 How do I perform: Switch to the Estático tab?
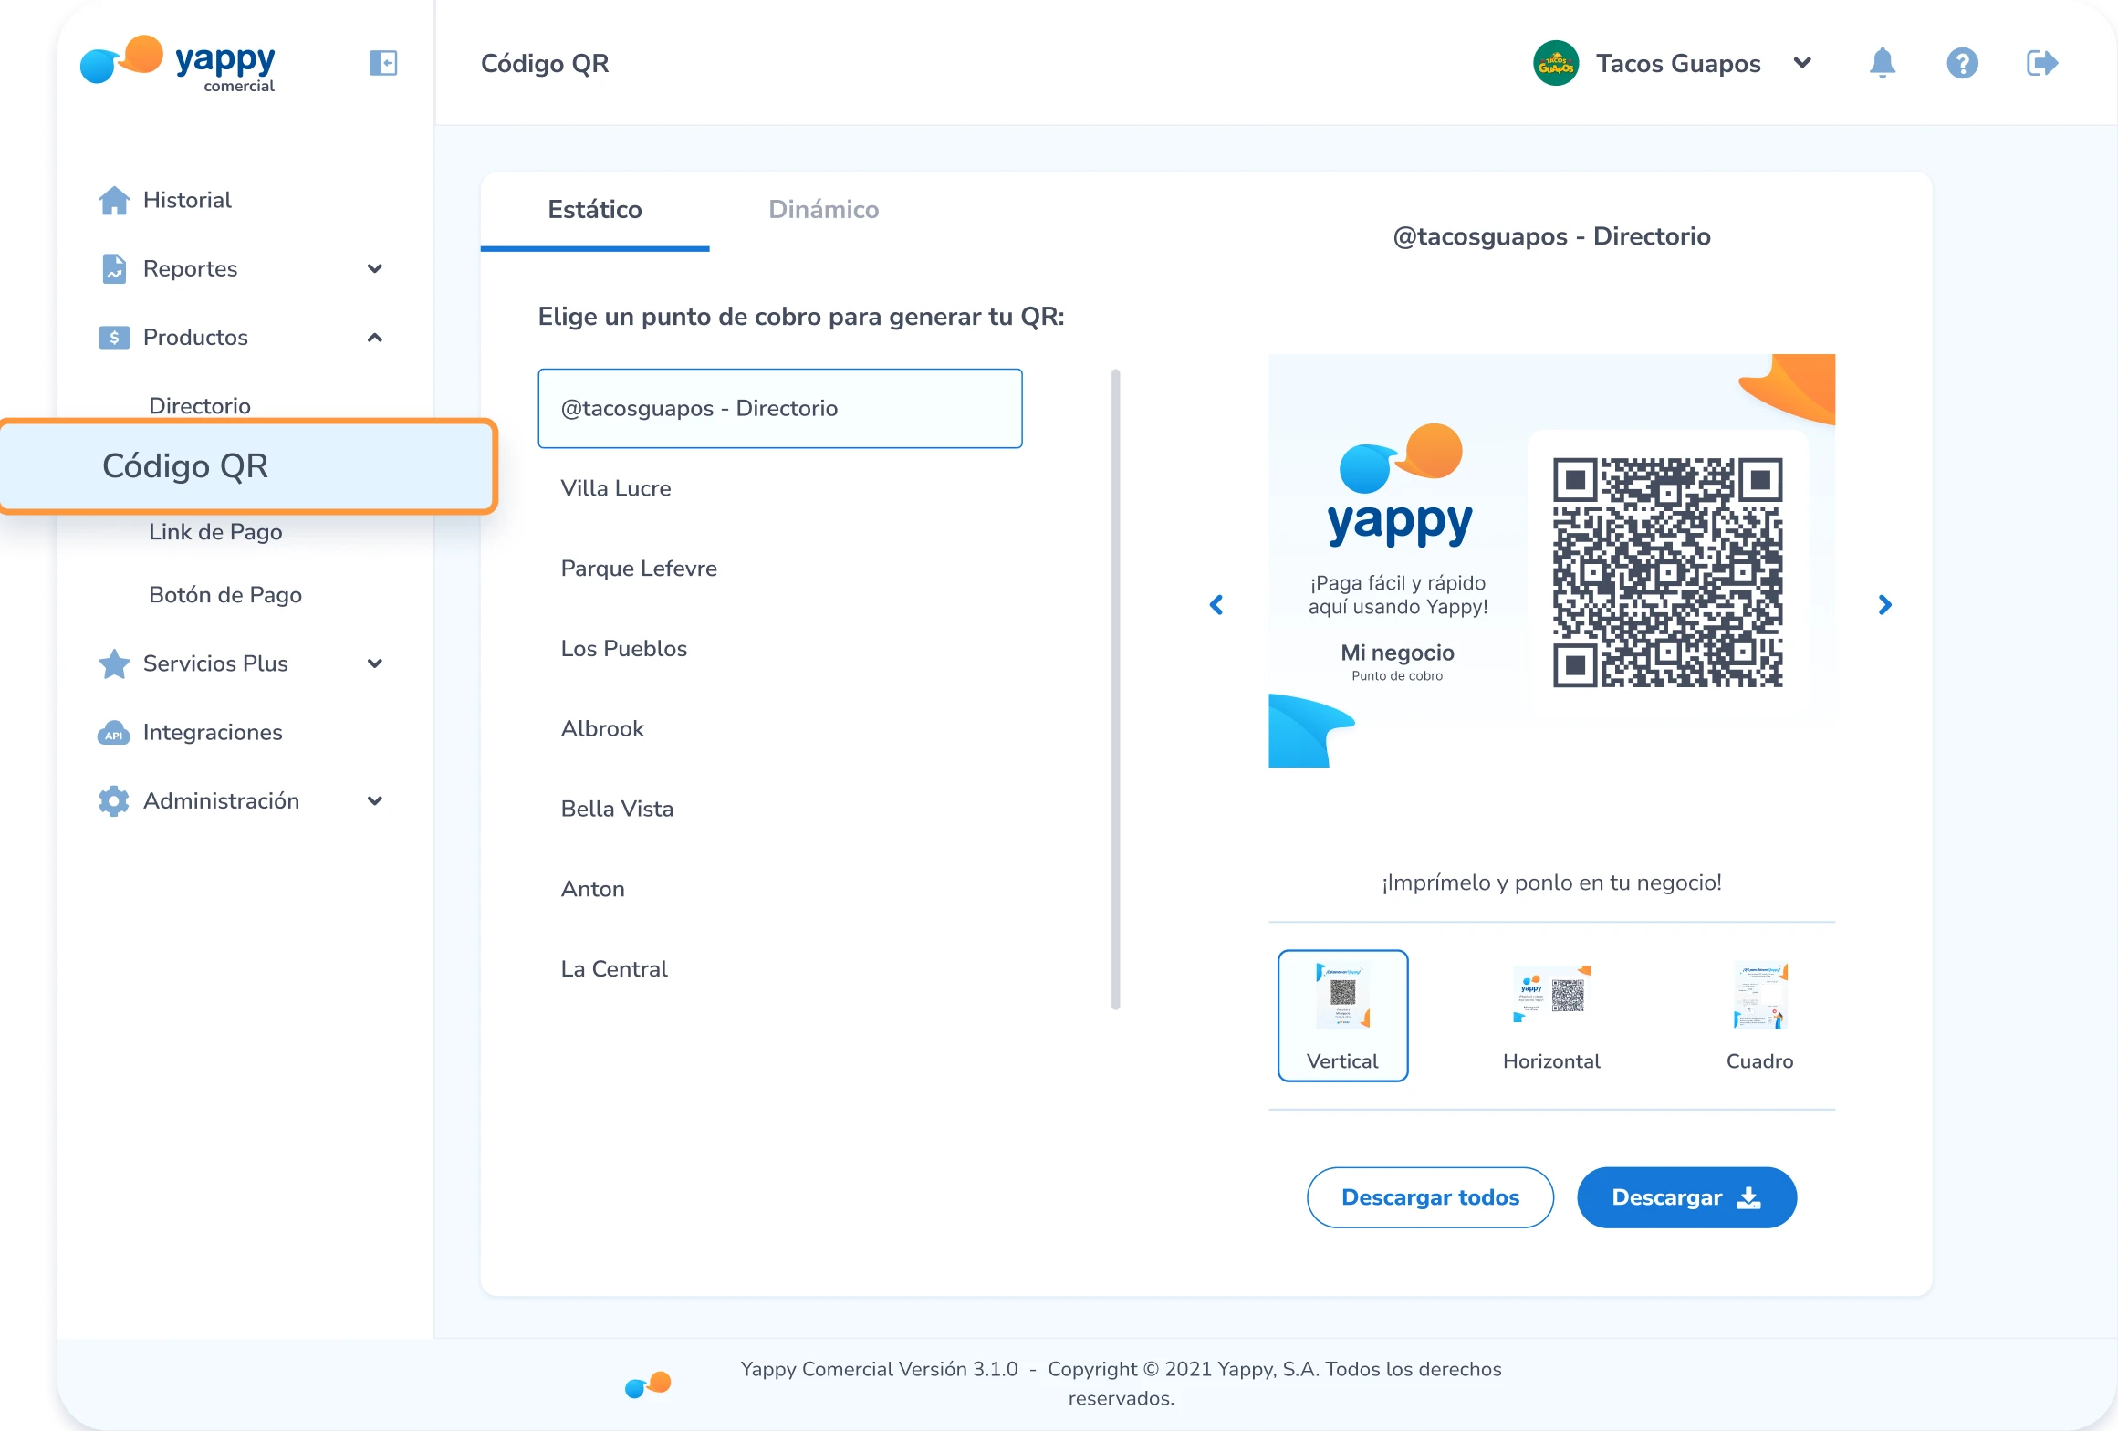[x=595, y=210]
